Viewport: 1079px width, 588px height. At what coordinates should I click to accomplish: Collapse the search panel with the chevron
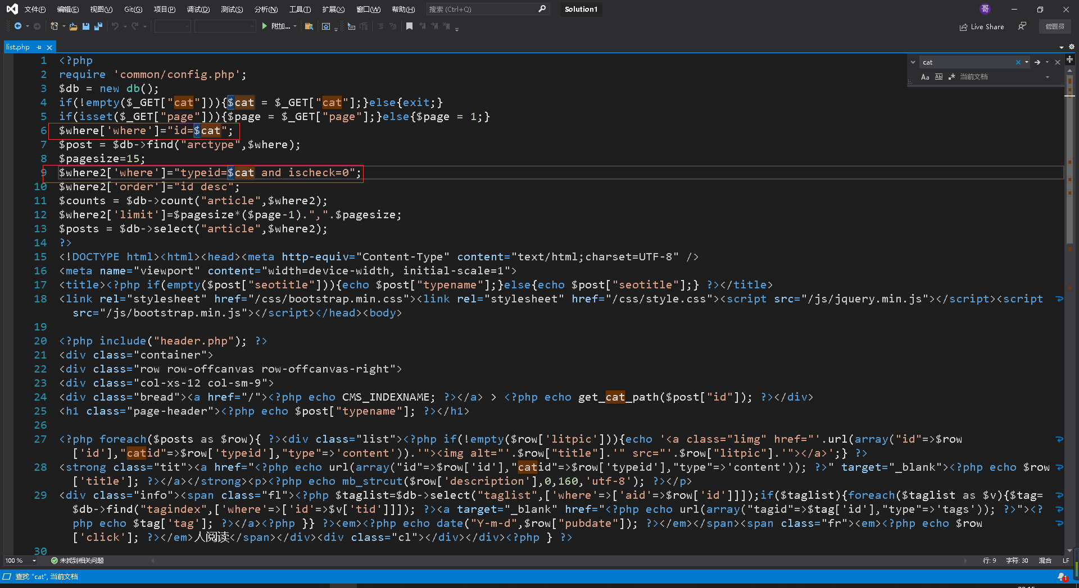click(x=913, y=62)
